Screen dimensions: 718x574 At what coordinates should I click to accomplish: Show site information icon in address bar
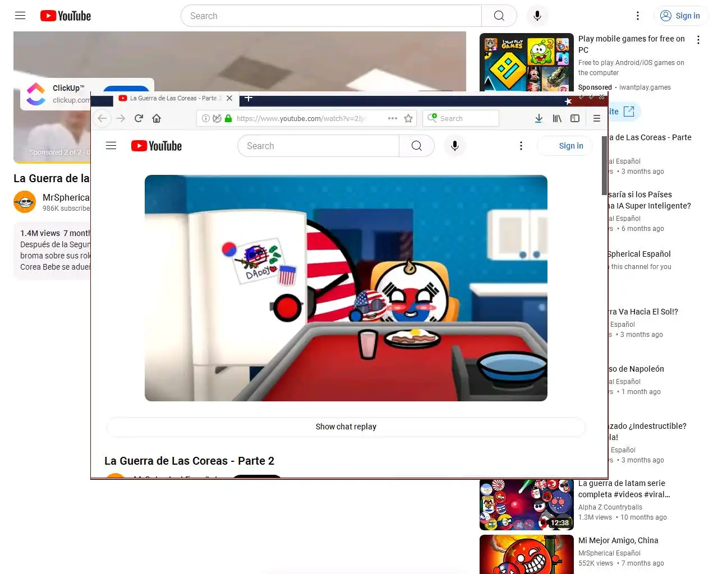[206, 118]
